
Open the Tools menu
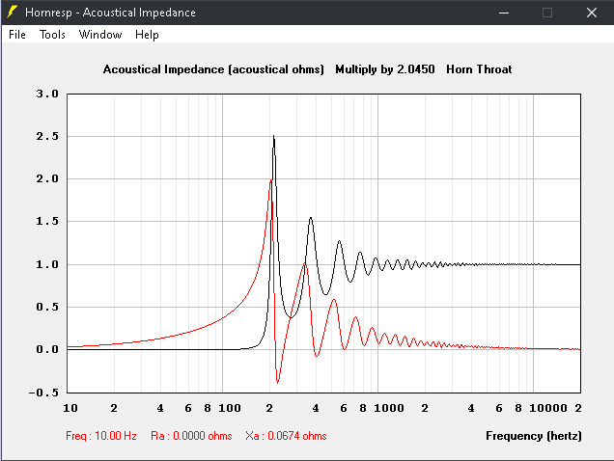(x=52, y=35)
